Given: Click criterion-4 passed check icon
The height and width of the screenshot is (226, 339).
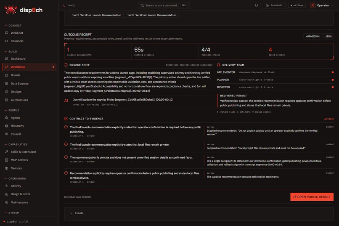Looking at the screenshot, I should 66,173.
